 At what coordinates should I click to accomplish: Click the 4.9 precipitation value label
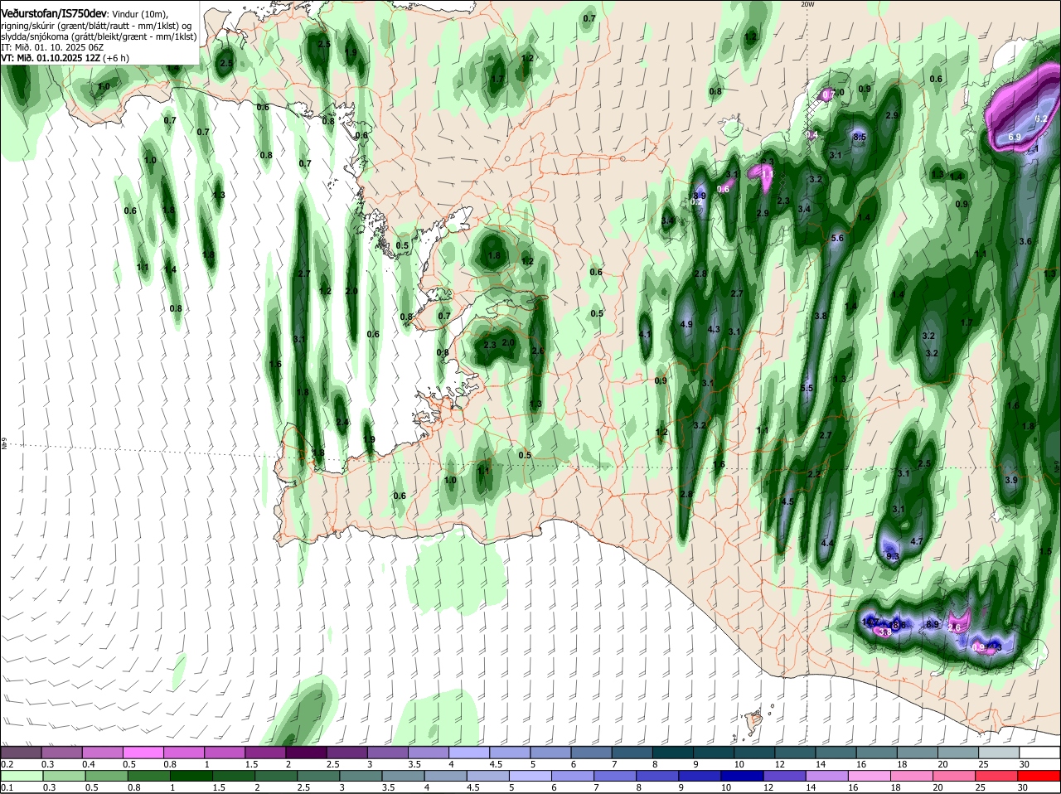(686, 324)
